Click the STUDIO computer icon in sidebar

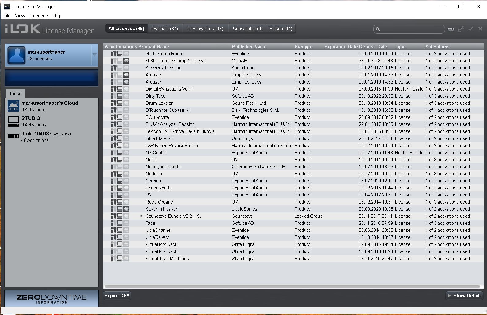pyautogui.click(x=13, y=121)
